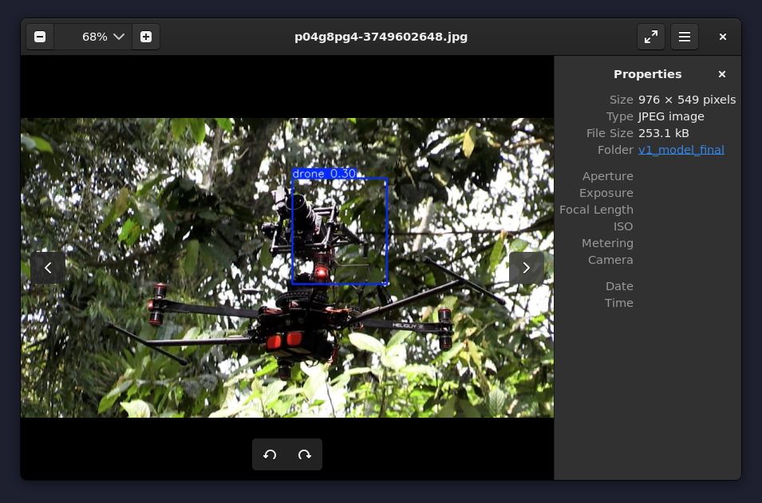Go to the previous image

48,268
